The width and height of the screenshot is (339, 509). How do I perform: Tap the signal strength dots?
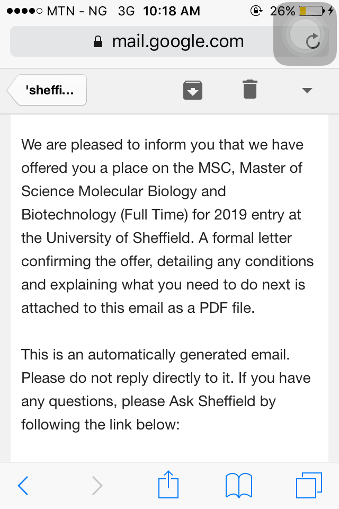point(24,11)
